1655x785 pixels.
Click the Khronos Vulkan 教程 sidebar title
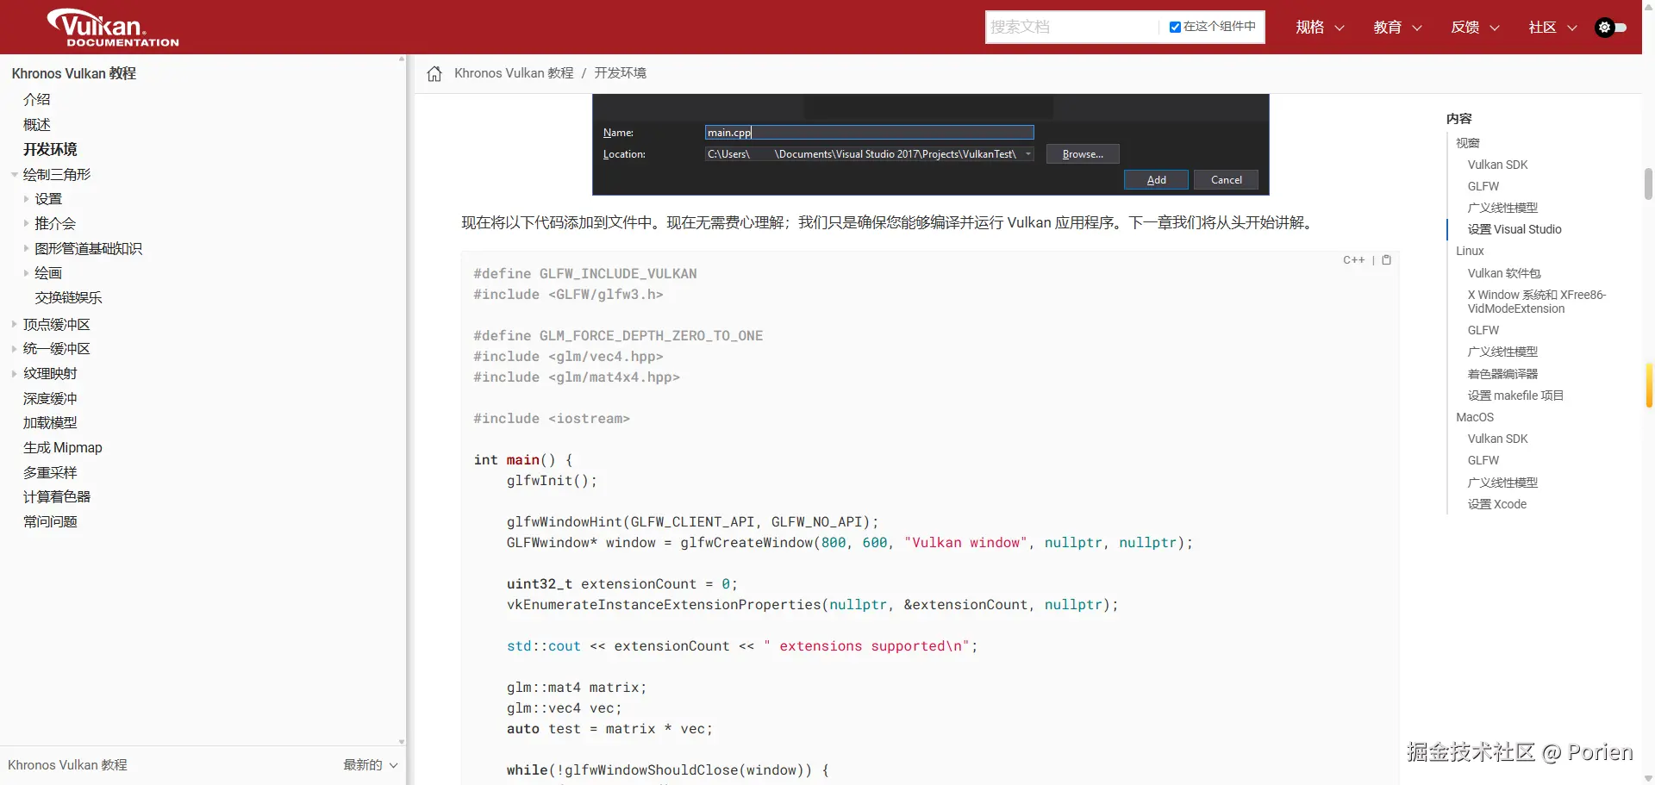[74, 74]
